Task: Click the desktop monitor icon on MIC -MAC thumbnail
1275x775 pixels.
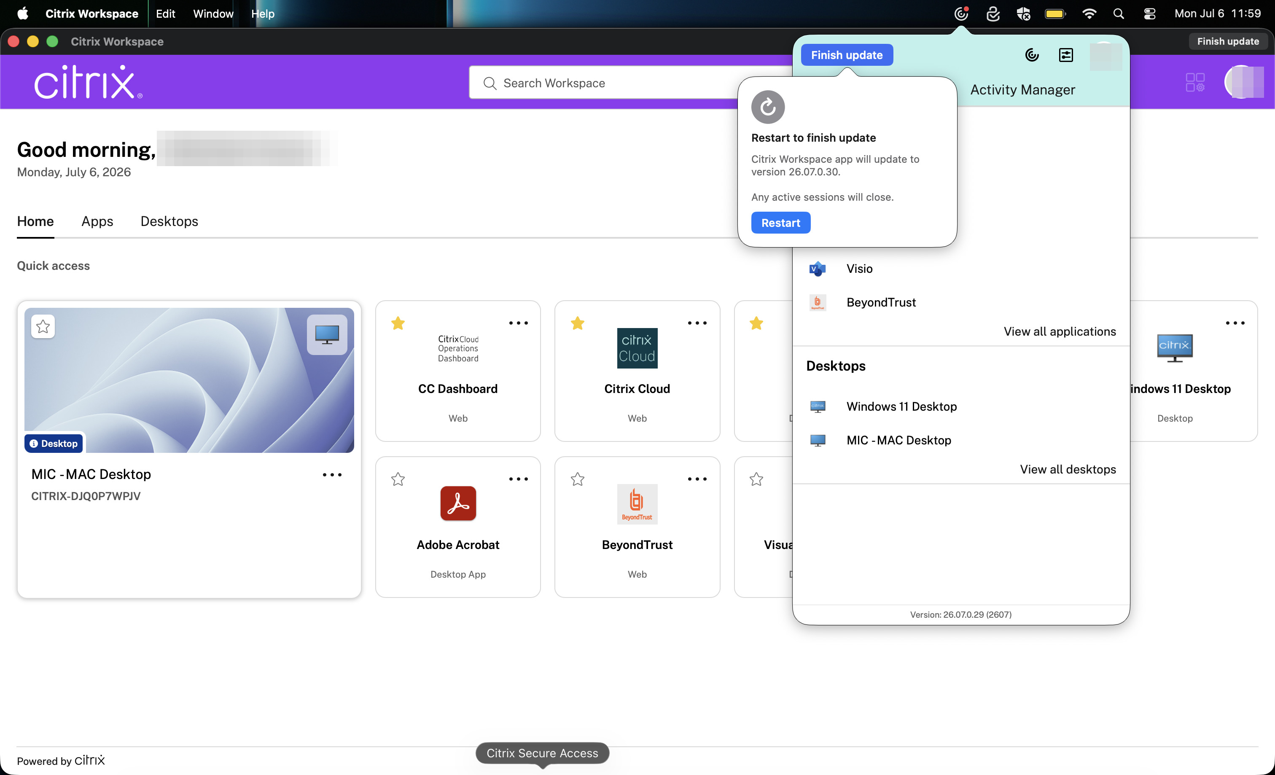Action: 327,335
